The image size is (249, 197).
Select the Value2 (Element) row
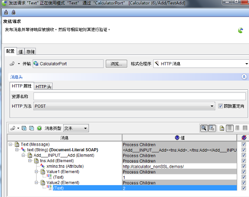coord(63,183)
